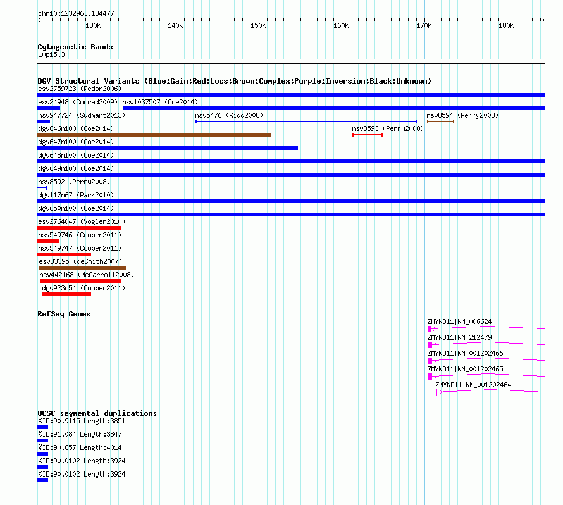Open esv2764047 (Vogler2010) label

[x=82, y=221]
